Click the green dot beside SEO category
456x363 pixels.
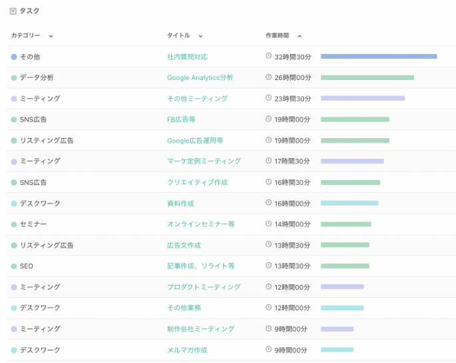14,266
